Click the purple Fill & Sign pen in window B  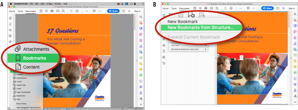coord(295,43)
